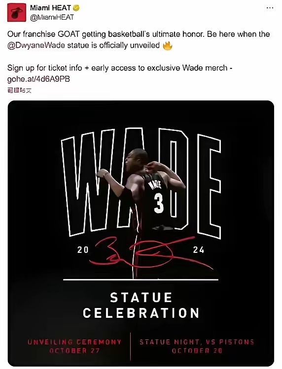This screenshot has width=282, height=369.
Task: Click the Statue Night vs Pistons text
Action: coord(197,346)
